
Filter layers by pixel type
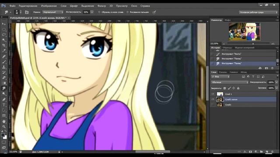(243, 77)
